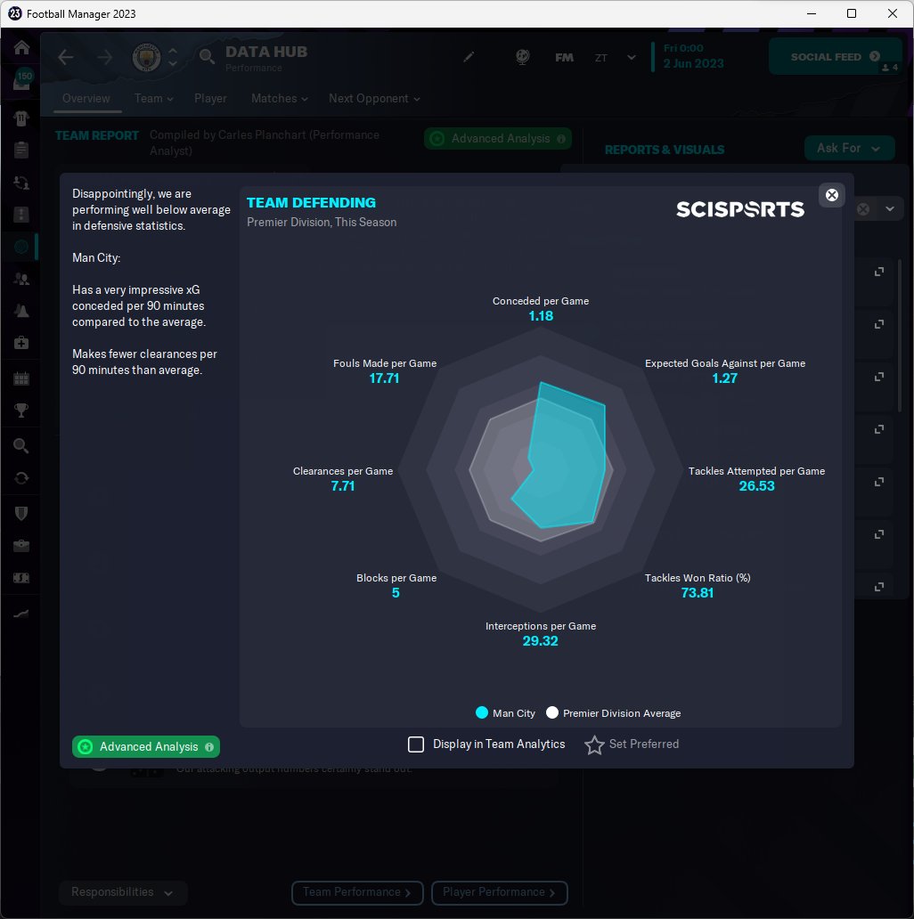Open the Training cones icon

(21, 311)
